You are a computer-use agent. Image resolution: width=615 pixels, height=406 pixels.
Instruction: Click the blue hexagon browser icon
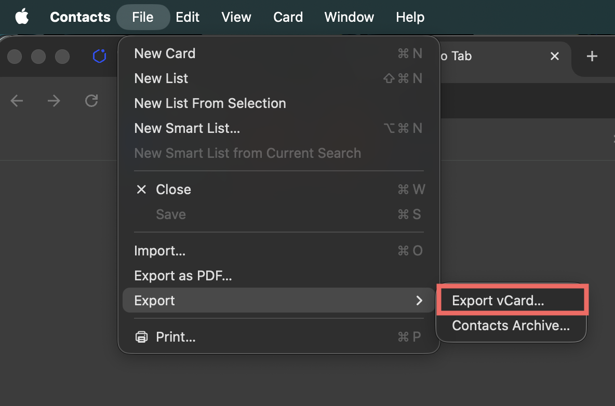click(x=99, y=56)
